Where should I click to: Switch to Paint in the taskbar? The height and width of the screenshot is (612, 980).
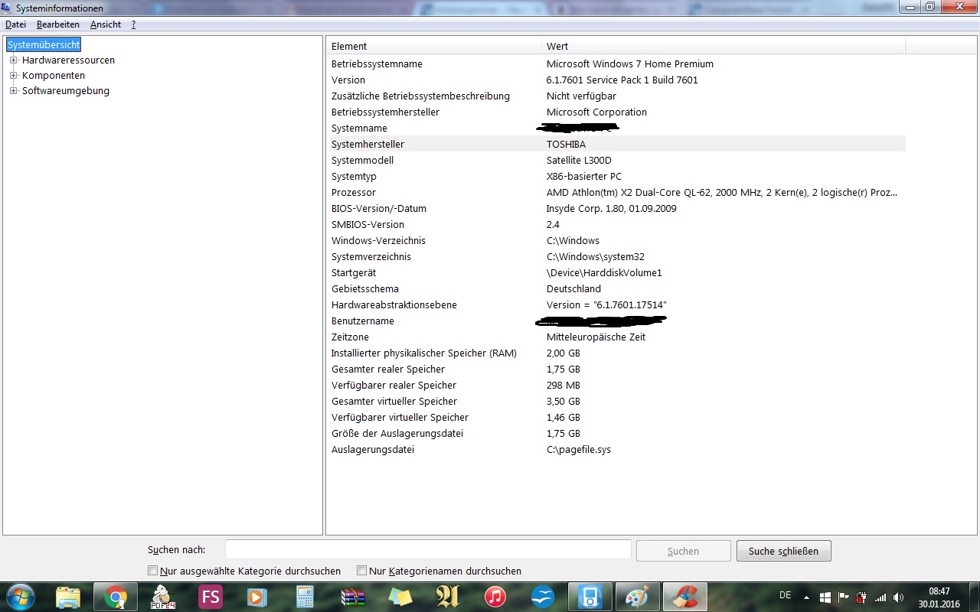[x=637, y=597]
